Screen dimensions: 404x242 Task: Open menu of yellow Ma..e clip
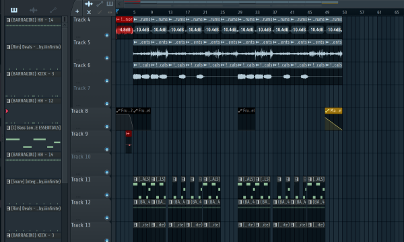(x=327, y=111)
